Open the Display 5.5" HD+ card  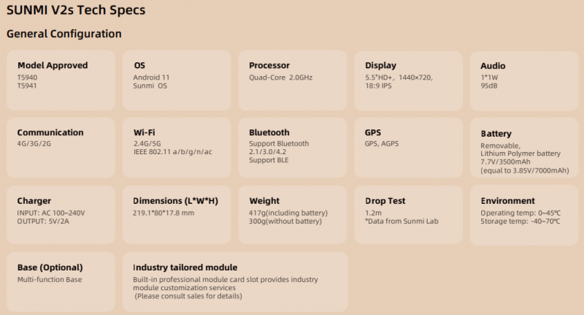(x=408, y=80)
